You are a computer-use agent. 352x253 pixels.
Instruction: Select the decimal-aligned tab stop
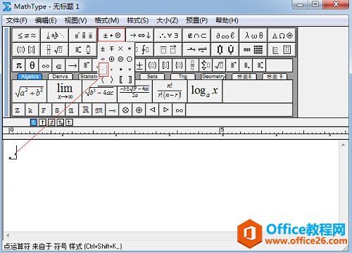tap(69, 122)
